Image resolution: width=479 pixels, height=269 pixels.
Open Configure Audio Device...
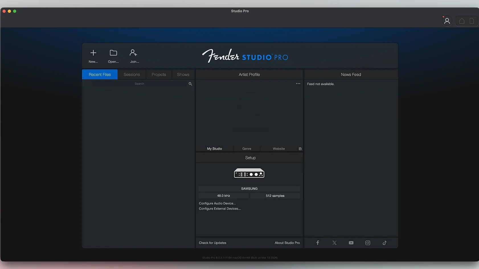[x=217, y=203]
